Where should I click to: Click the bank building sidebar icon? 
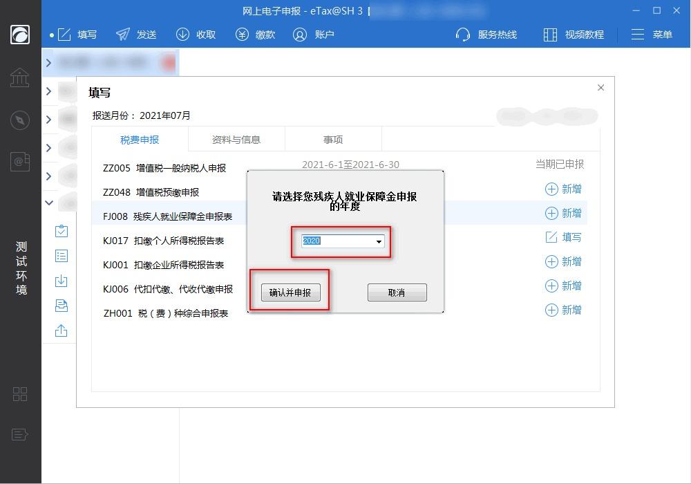point(20,77)
